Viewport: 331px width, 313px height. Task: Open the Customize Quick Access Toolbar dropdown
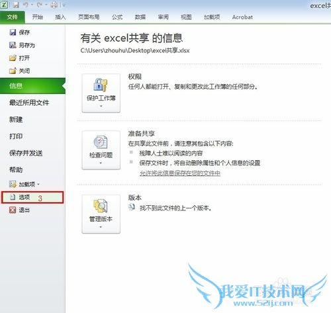[64, 5]
